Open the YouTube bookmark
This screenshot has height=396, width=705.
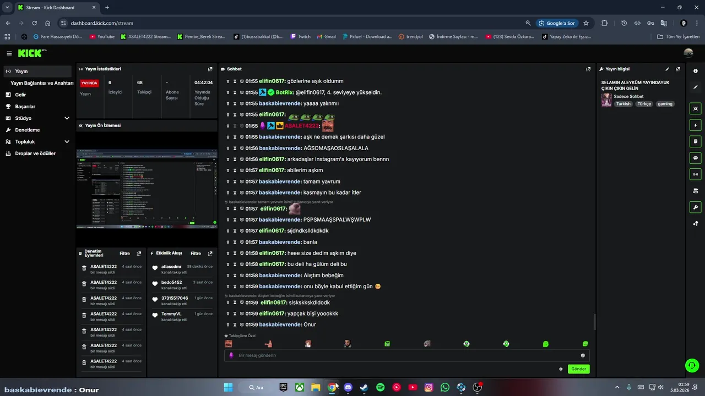click(101, 37)
